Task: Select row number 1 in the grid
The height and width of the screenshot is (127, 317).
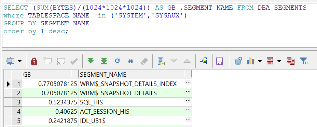Action: (x=17, y=84)
